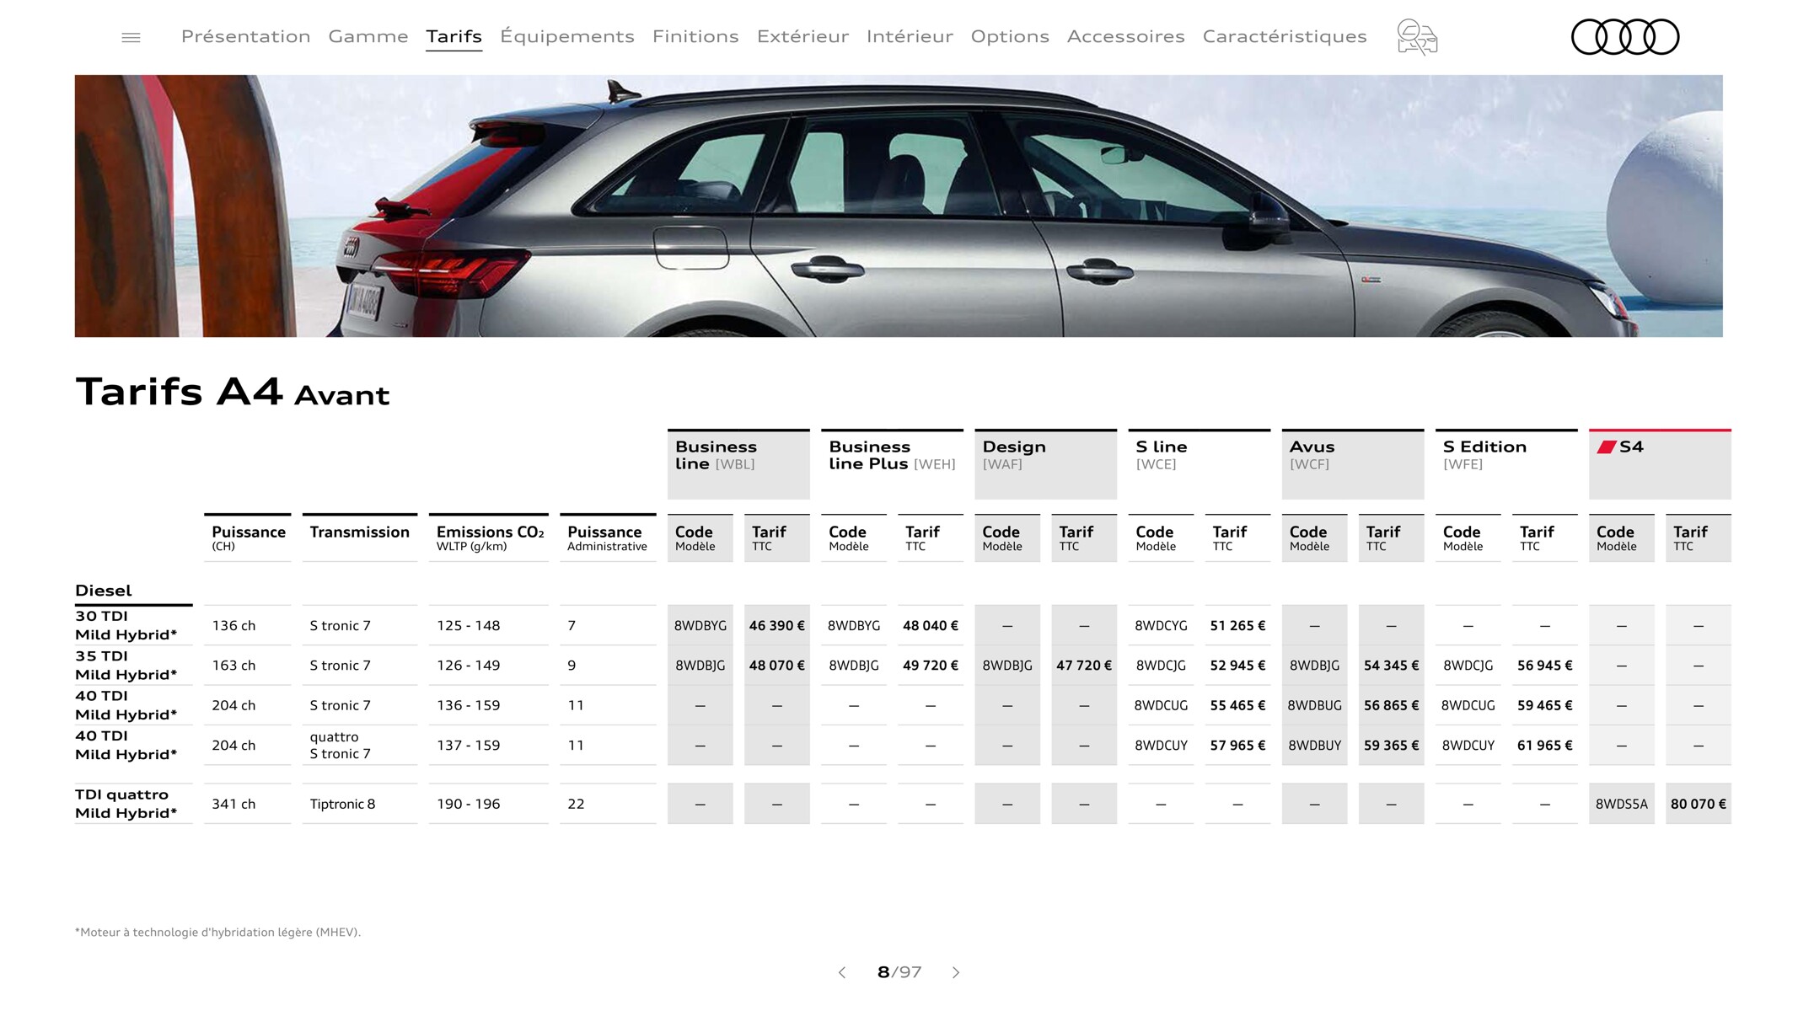Go to next page arrow

pyautogui.click(x=956, y=972)
